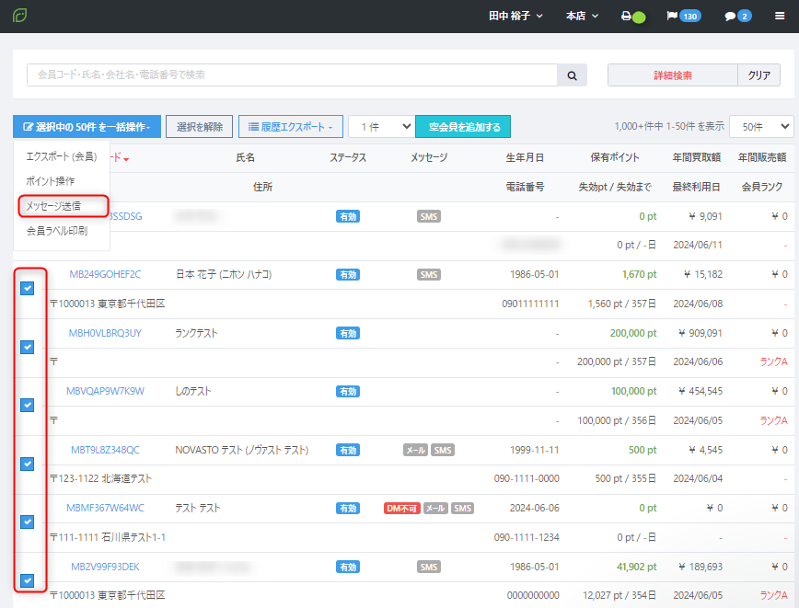Open chat messages with 2 badge

coord(737,17)
